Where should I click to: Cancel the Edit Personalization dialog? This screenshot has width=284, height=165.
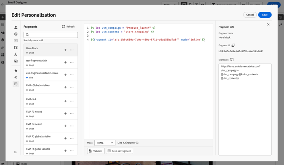[250, 15]
